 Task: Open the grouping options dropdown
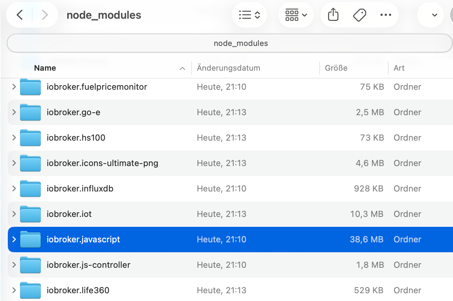click(x=296, y=15)
